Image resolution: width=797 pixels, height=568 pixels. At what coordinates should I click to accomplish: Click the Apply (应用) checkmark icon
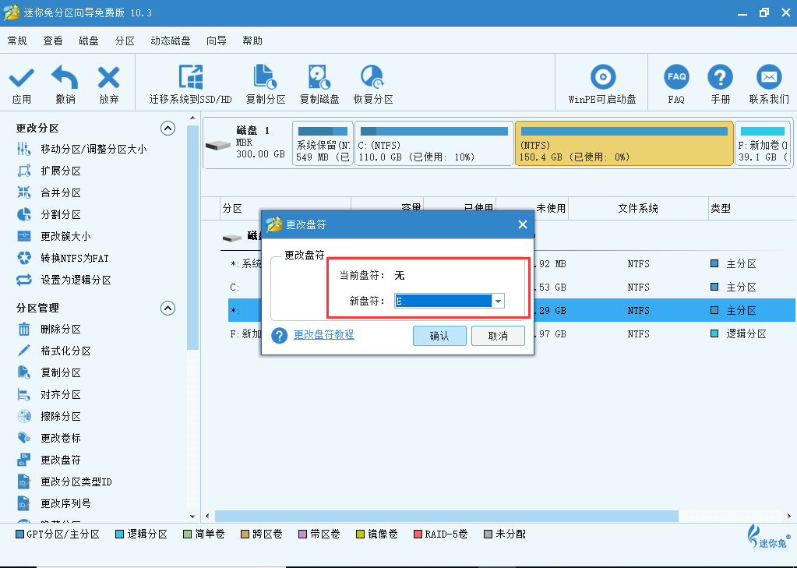21,79
